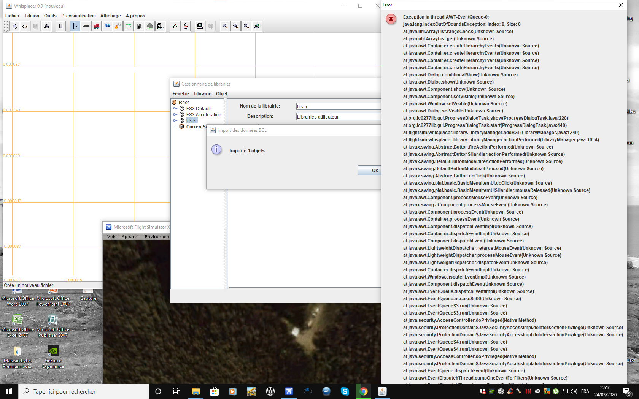The width and height of the screenshot is (639, 399).
Task: Open the Outils menu
Action: [x=50, y=16]
